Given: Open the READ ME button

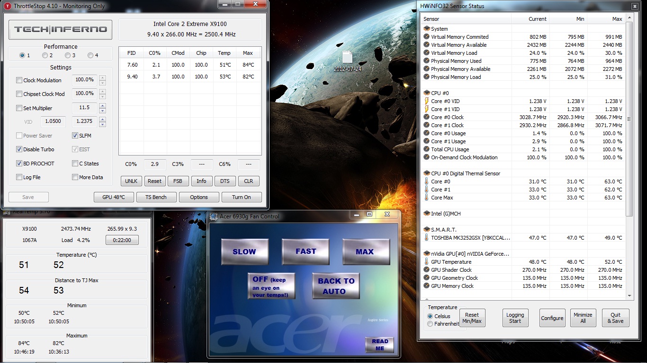Looking at the screenshot, I should 380,345.
